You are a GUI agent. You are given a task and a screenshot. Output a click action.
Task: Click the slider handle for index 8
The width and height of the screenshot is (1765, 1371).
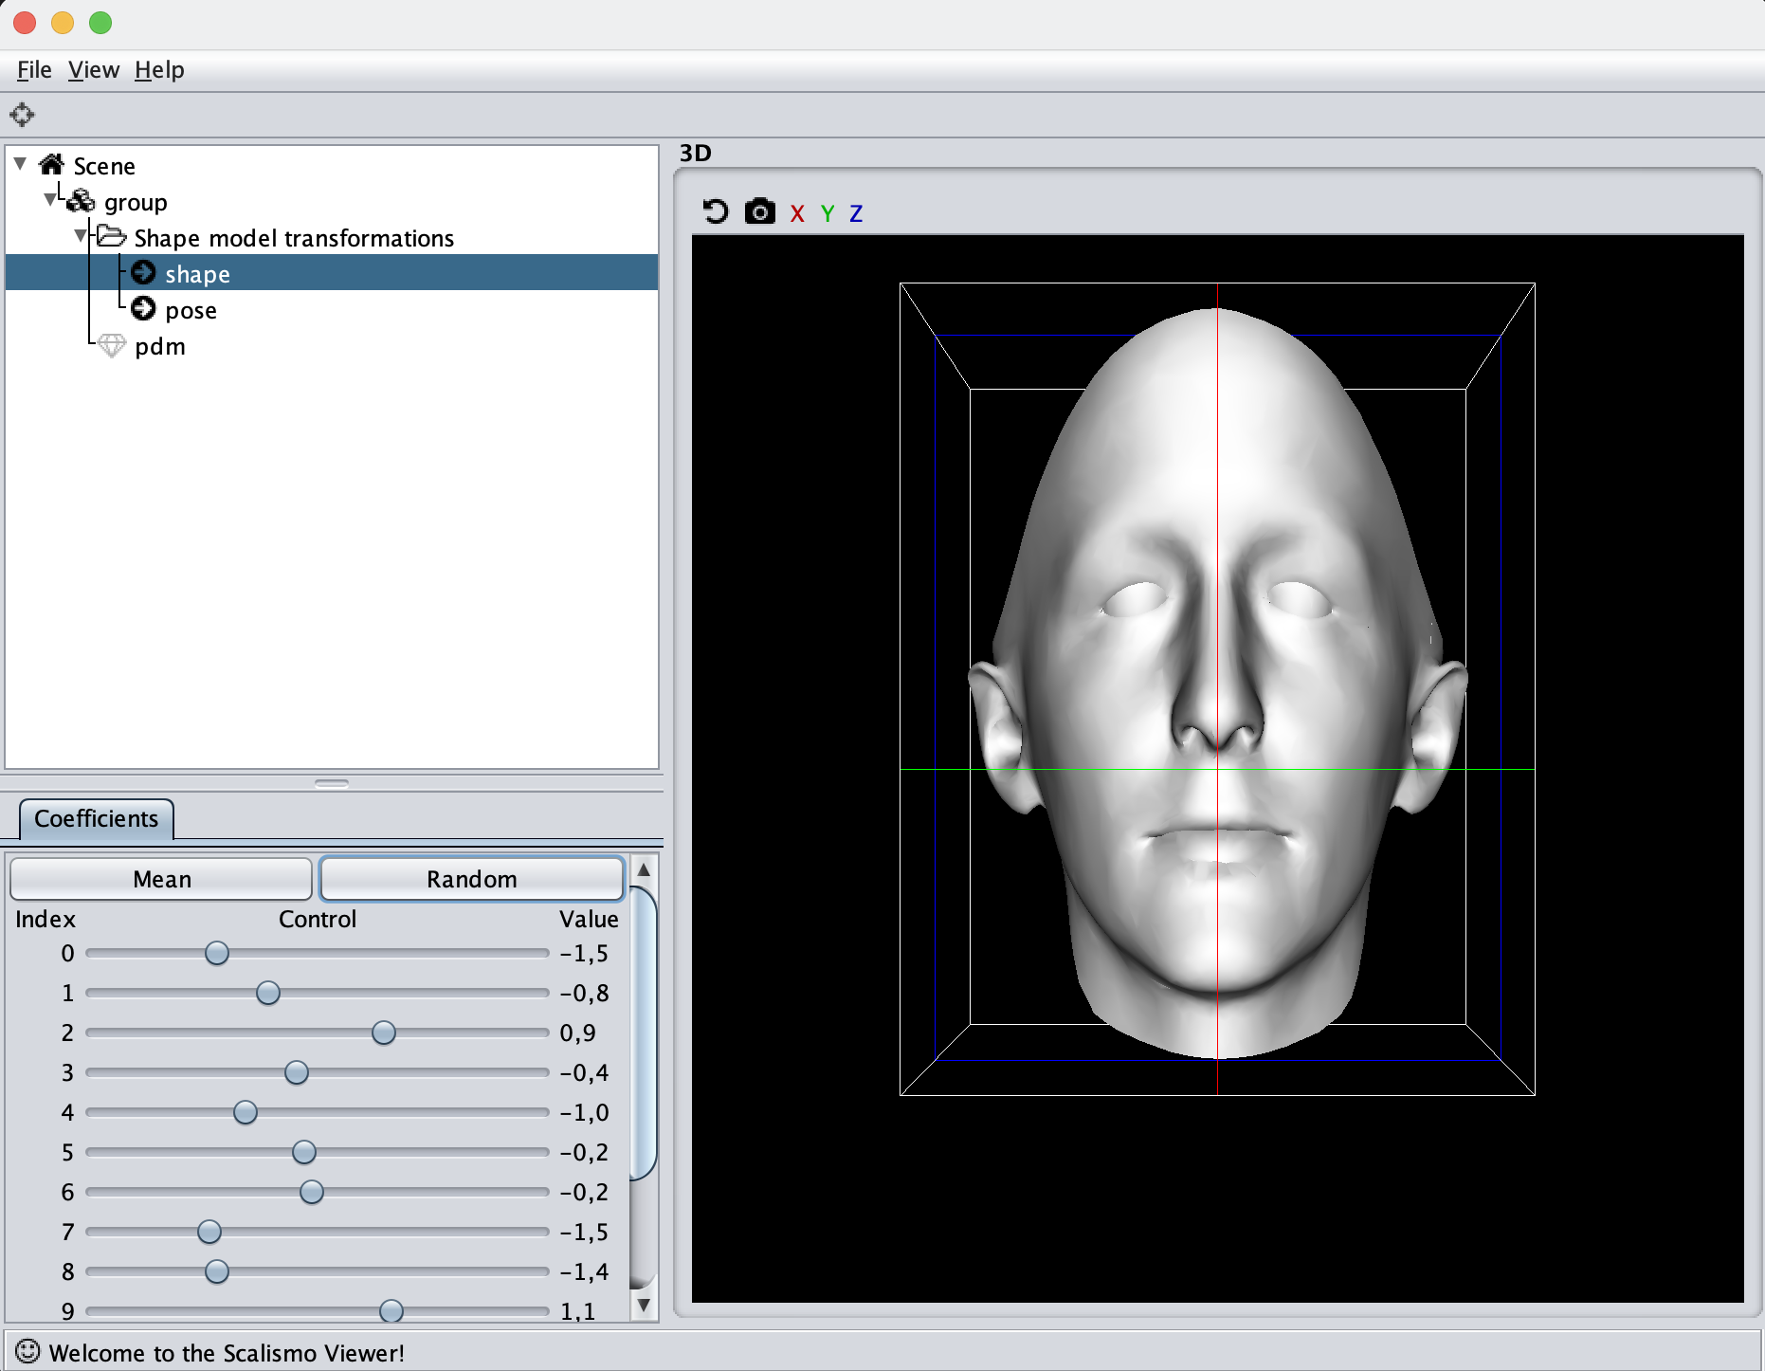(x=217, y=1271)
